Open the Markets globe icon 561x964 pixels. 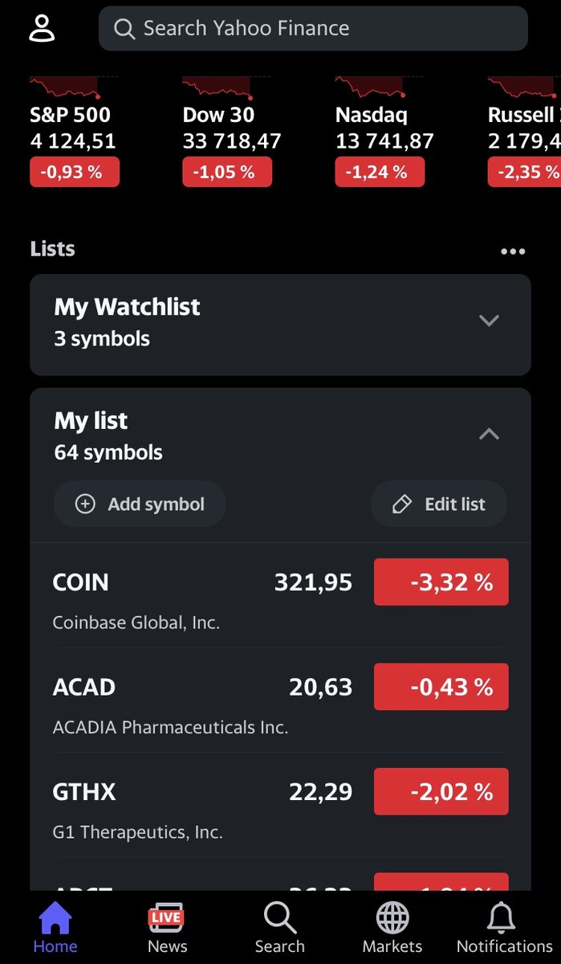click(392, 918)
